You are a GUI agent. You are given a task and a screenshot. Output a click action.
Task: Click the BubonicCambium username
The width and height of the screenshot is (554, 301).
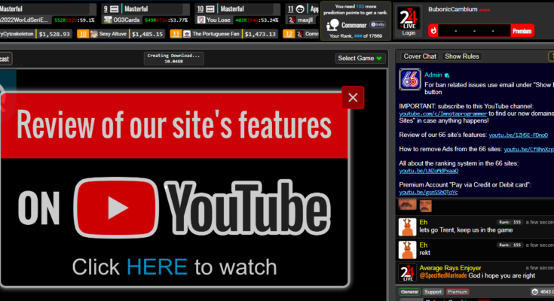[x=452, y=9]
